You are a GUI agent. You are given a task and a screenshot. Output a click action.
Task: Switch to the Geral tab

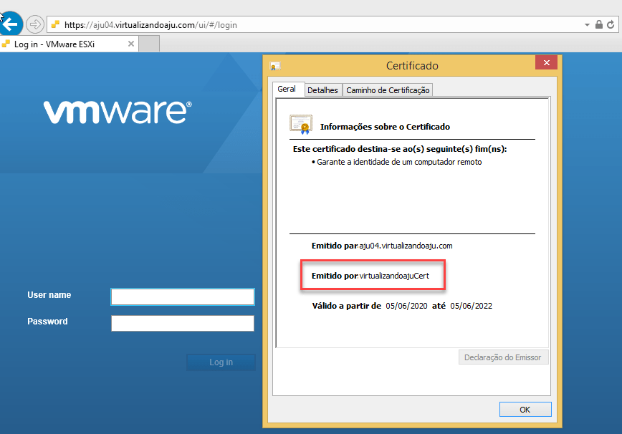[287, 90]
